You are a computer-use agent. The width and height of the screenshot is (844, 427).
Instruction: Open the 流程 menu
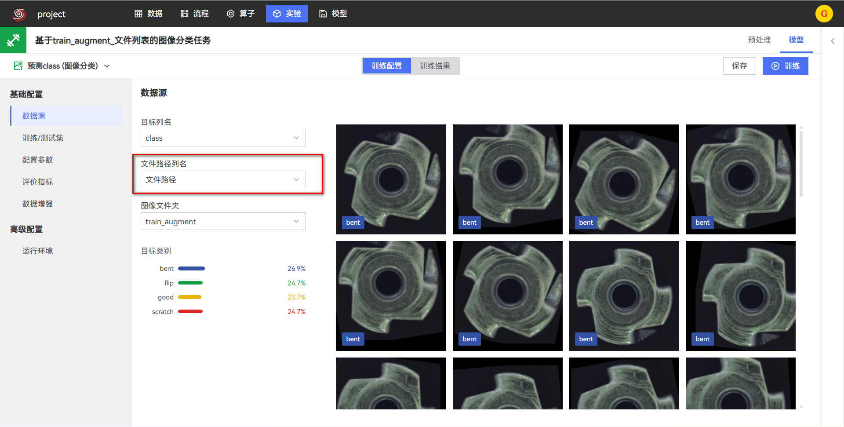tap(195, 14)
